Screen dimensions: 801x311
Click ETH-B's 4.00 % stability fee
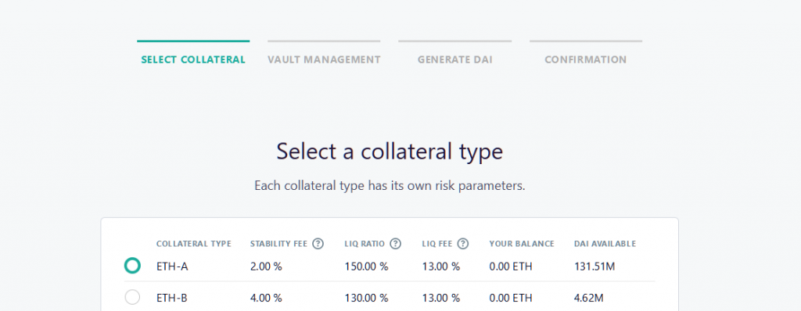266,298
